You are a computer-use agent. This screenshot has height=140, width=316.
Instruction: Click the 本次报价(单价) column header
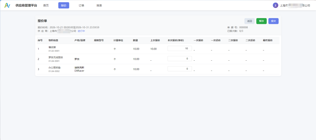click(x=176, y=40)
